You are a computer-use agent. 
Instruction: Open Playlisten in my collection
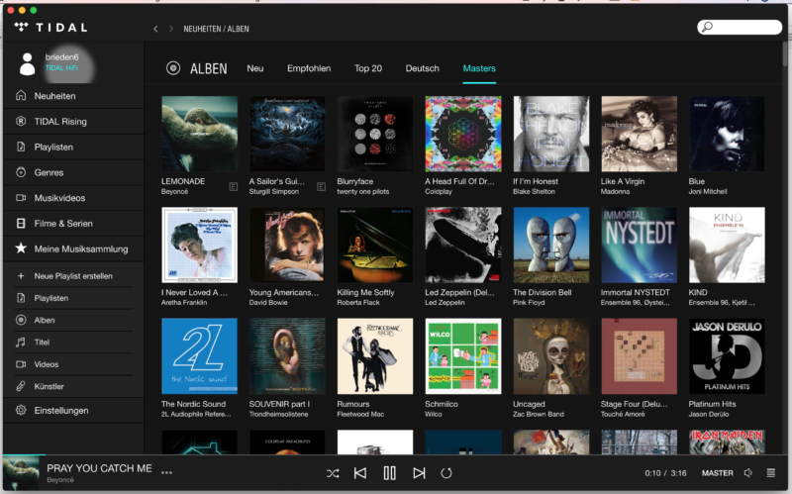(73, 298)
